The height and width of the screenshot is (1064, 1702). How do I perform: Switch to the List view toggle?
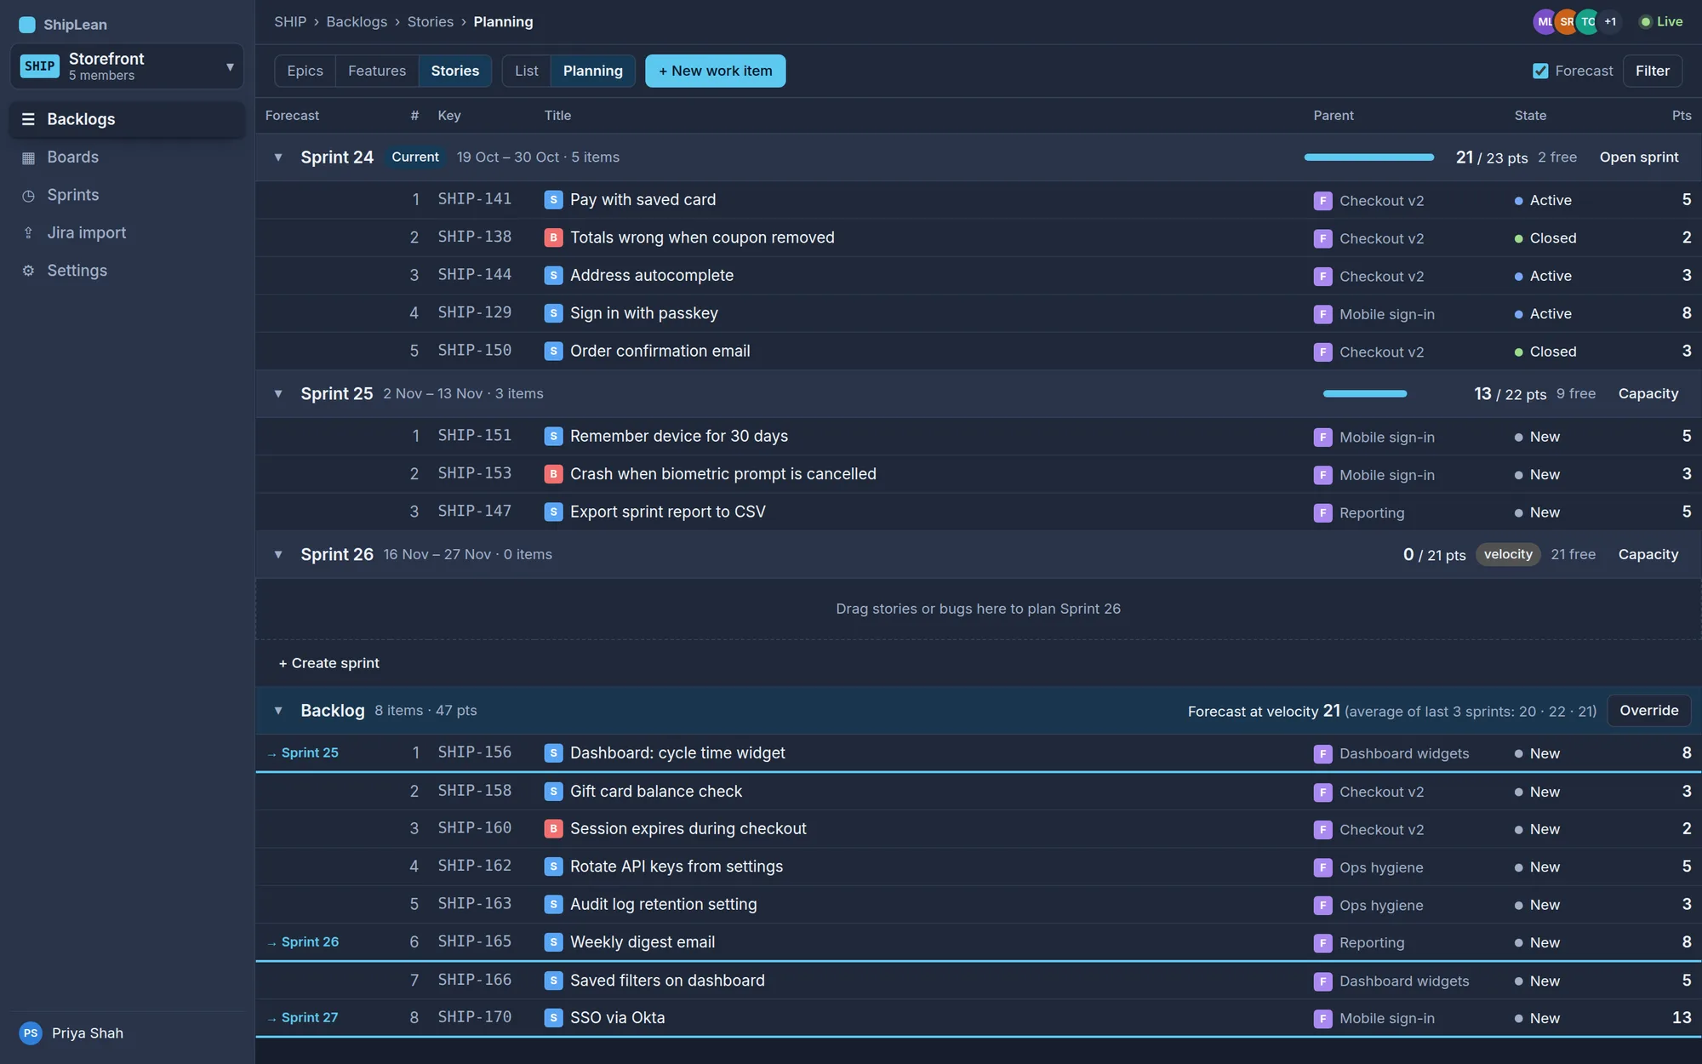[526, 71]
